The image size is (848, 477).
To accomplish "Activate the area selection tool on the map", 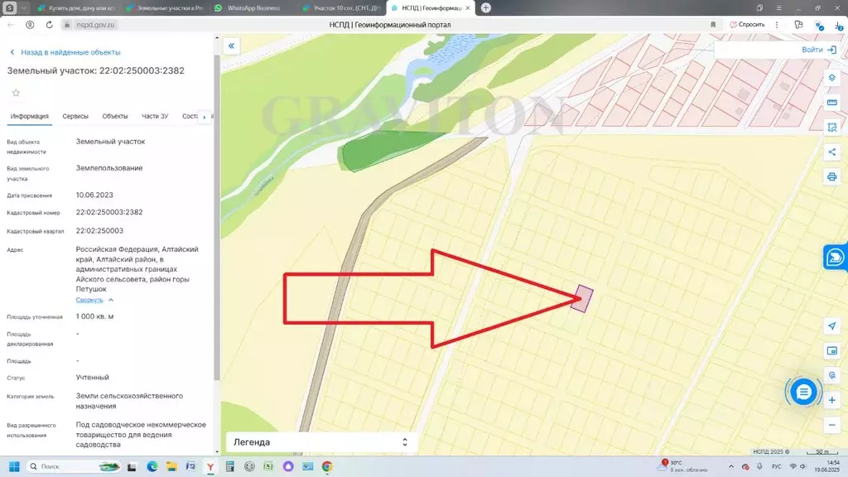I will point(831,127).
